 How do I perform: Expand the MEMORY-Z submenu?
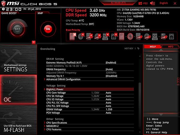point(52,126)
